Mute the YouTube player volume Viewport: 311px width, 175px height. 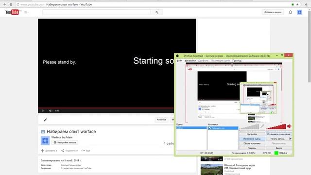51,111
